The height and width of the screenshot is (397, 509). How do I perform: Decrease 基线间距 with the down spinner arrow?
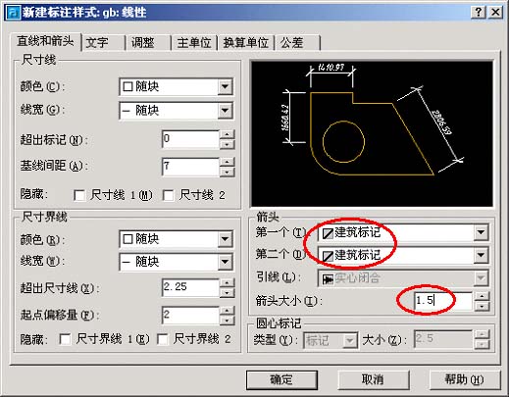point(228,173)
